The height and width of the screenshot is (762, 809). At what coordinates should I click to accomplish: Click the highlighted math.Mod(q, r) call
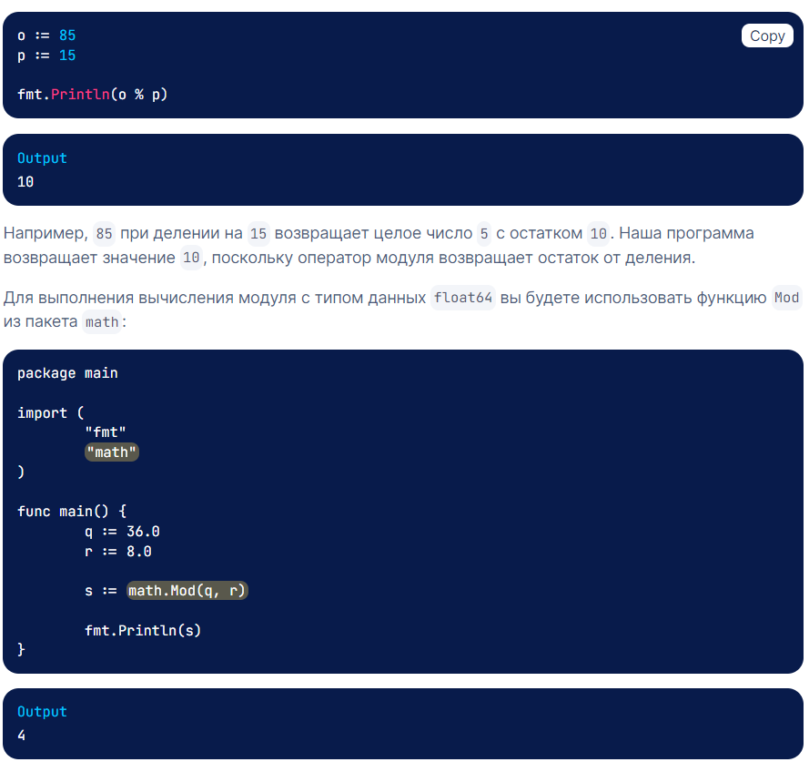tap(187, 591)
